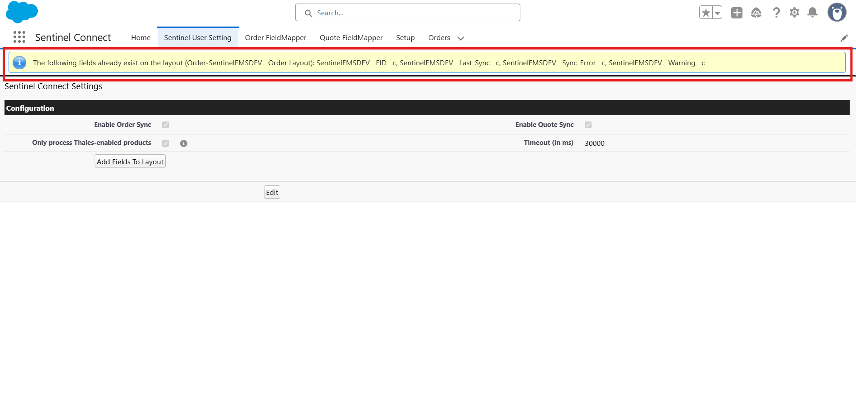Click the pencil icon to edit navigation
Screen dimensions: 856x410
[x=844, y=38]
